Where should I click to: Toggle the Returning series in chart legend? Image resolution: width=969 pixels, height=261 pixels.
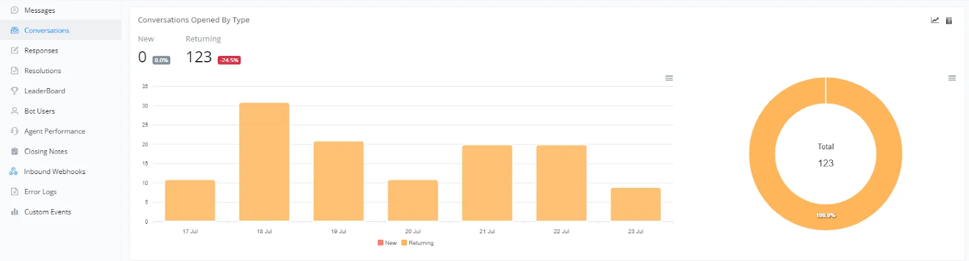point(417,243)
